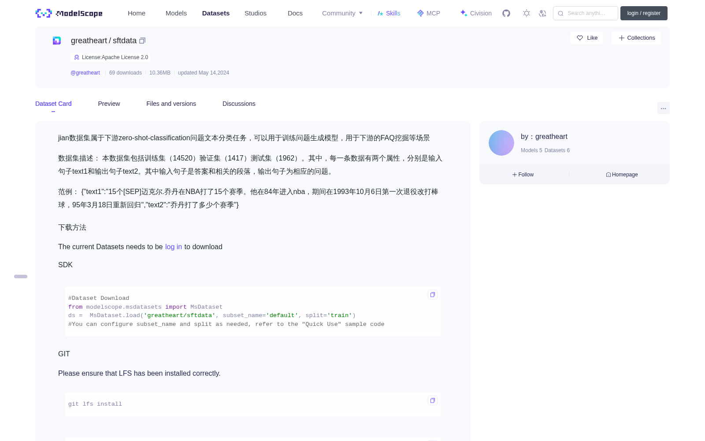Click the 'SDK' section heading

[65, 265]
